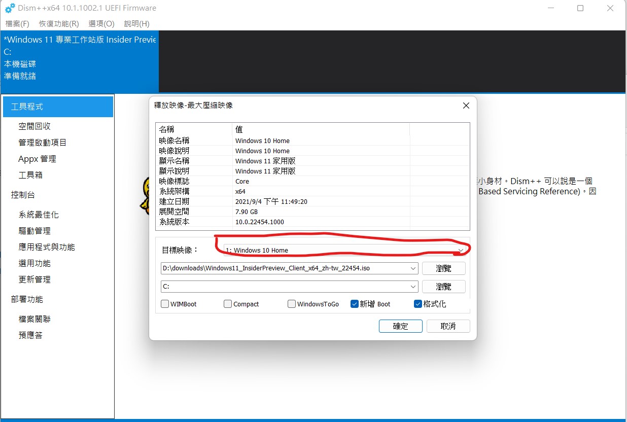627x422 pixels.
Task: Click 瀏覽 button next to C: drive
Action: pyautogui.click(x=443, y=287)
